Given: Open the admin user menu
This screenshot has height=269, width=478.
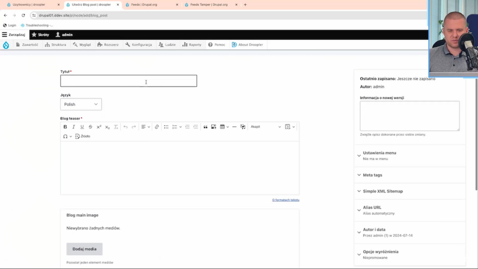Looking at the screenshot, I should (64, 35).
